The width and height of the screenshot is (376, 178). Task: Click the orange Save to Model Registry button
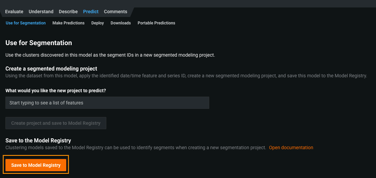tap(36, 165)
